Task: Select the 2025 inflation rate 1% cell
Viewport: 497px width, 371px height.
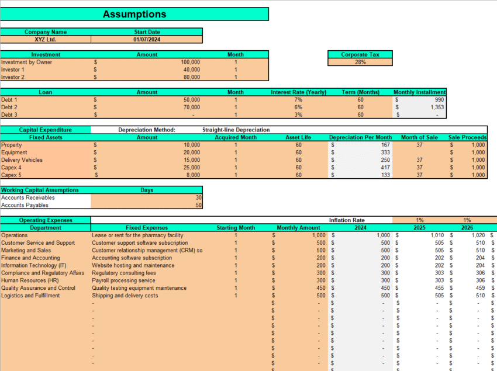Action: tap(420, 220)
